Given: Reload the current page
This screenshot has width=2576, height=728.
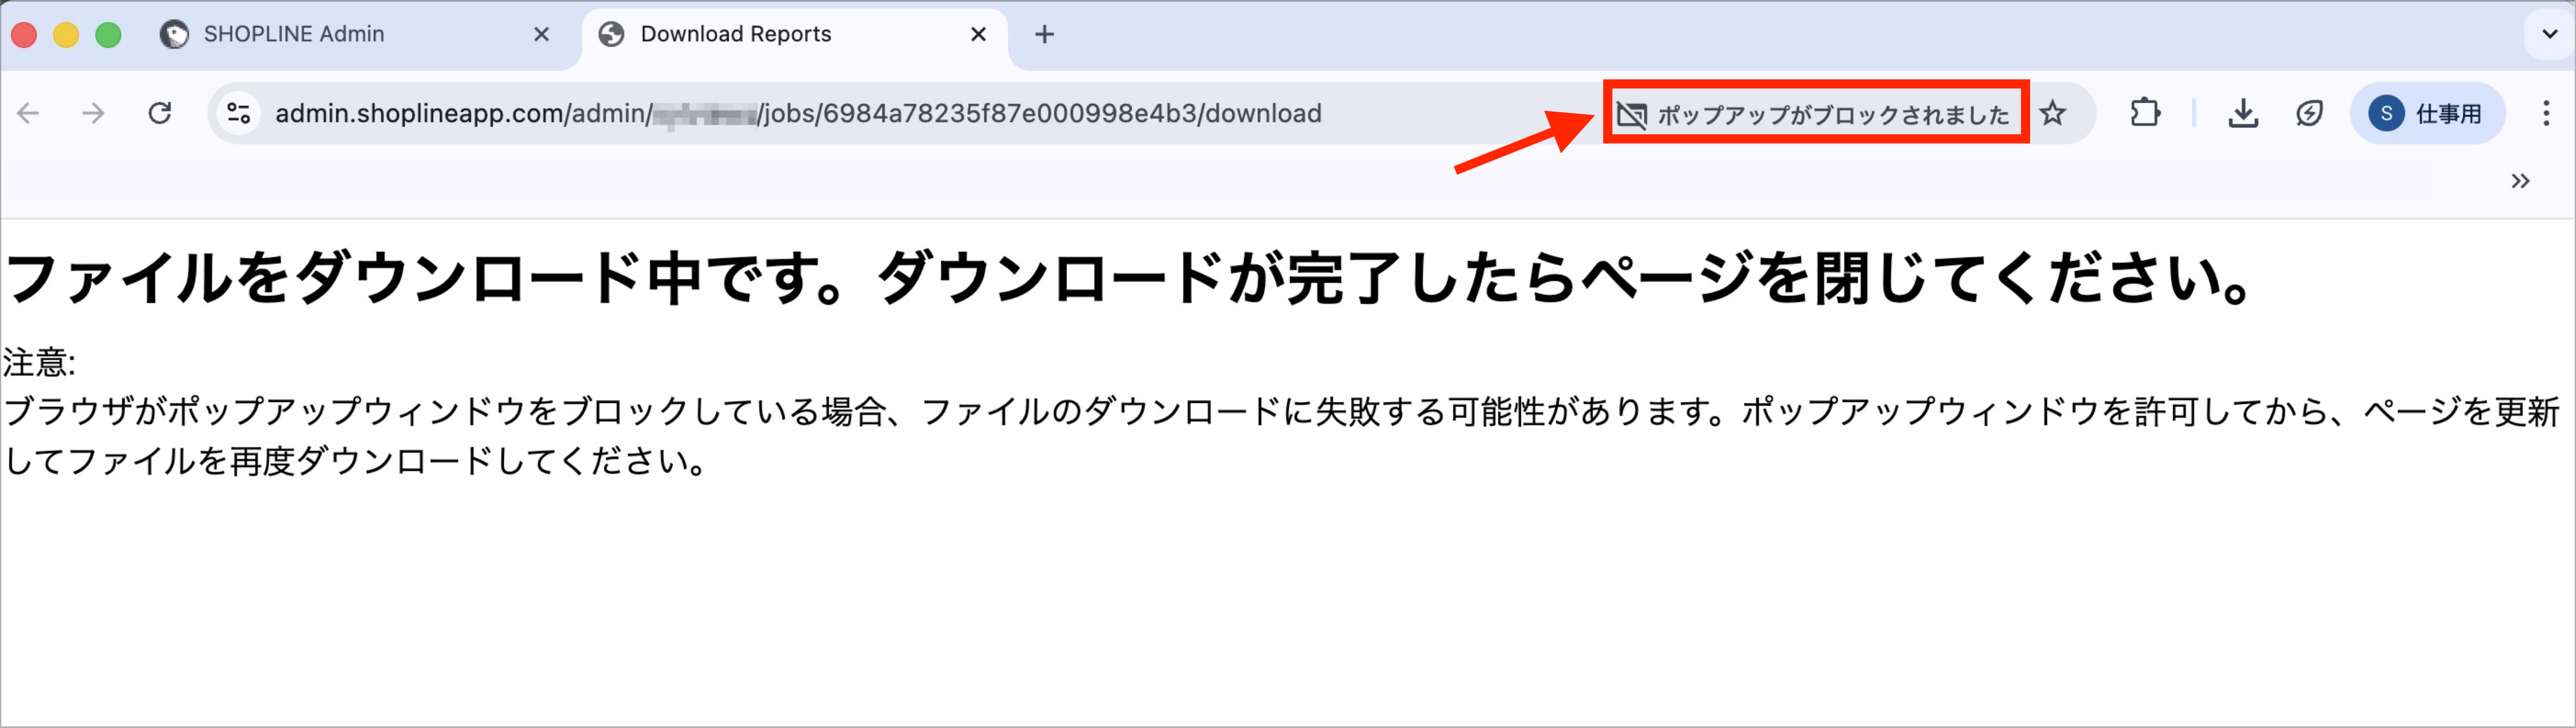Looking at the screenshot, I should pyautogui.click(x=160, y=113).
